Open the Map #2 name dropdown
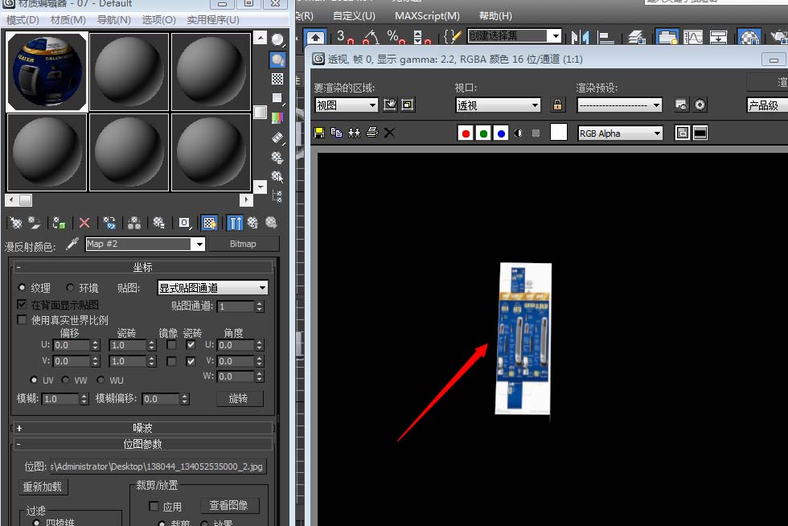Image resolution: width=788 pixels, height=526 pixels. pos(199,245)
